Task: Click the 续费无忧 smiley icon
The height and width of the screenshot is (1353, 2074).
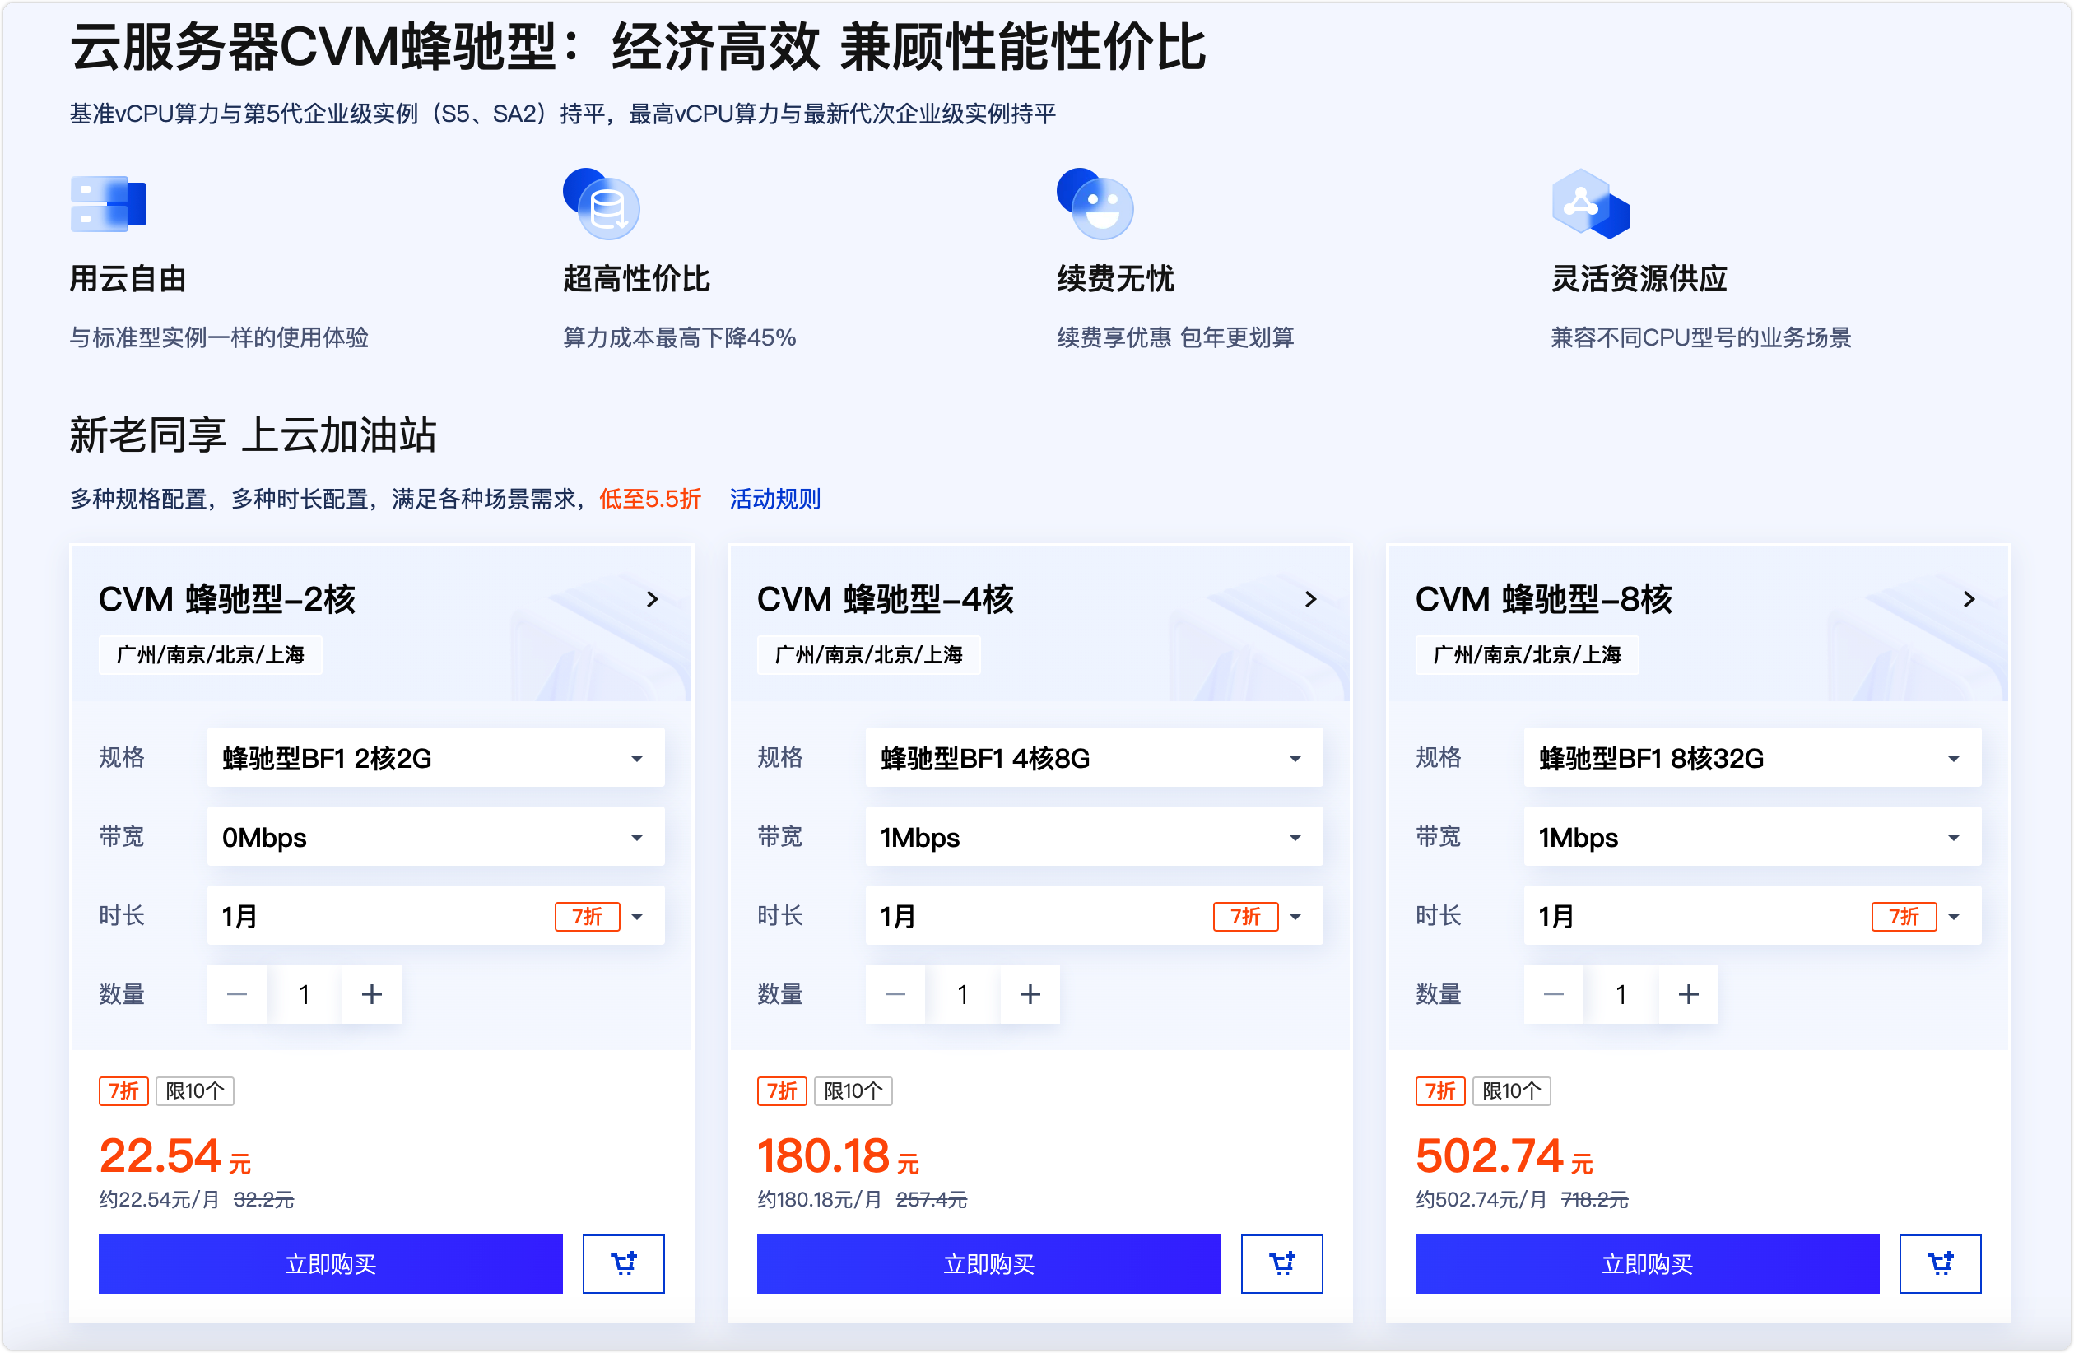Action: (x=1095, y=204)
